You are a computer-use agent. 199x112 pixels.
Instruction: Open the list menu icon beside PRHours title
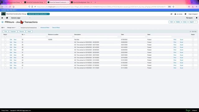click(2, 22)
